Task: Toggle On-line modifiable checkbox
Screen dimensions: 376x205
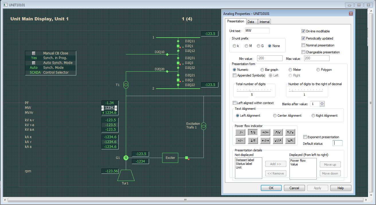Action: (303, 31)
